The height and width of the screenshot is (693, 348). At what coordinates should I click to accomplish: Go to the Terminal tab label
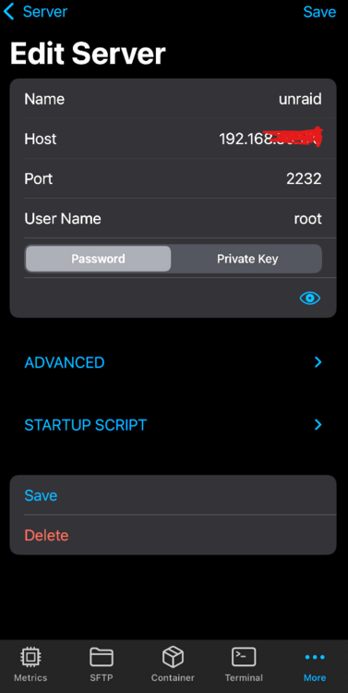(244, 677)
